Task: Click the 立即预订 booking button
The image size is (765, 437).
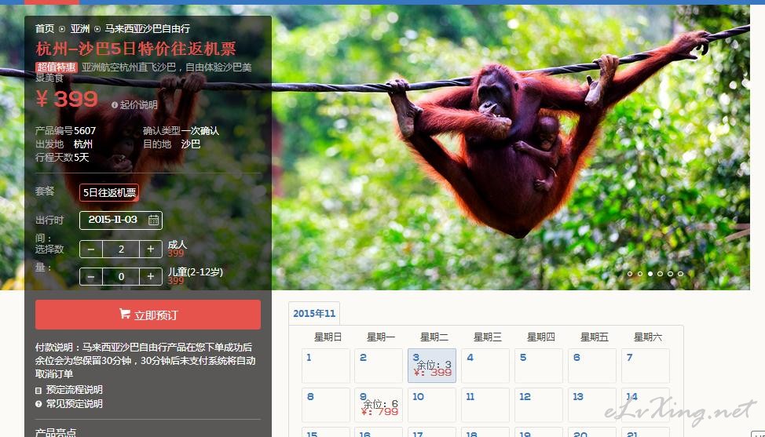Action: point(148,315)
